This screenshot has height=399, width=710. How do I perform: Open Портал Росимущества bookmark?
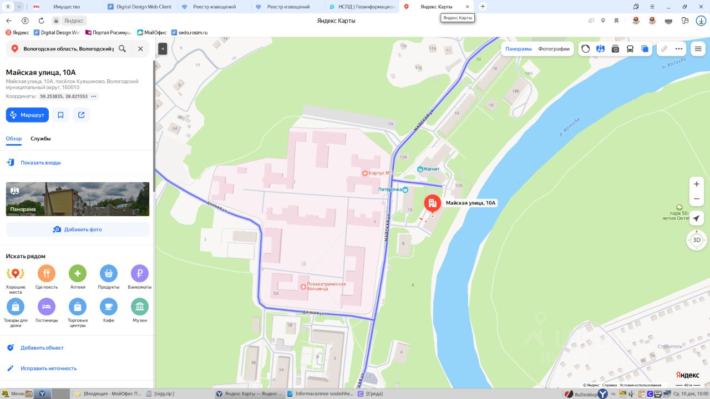click(109, 33)
